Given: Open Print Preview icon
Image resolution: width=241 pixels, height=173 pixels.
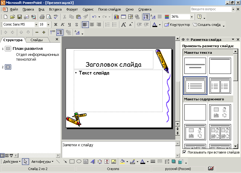Looking at the screenshot, I should 49,17.
